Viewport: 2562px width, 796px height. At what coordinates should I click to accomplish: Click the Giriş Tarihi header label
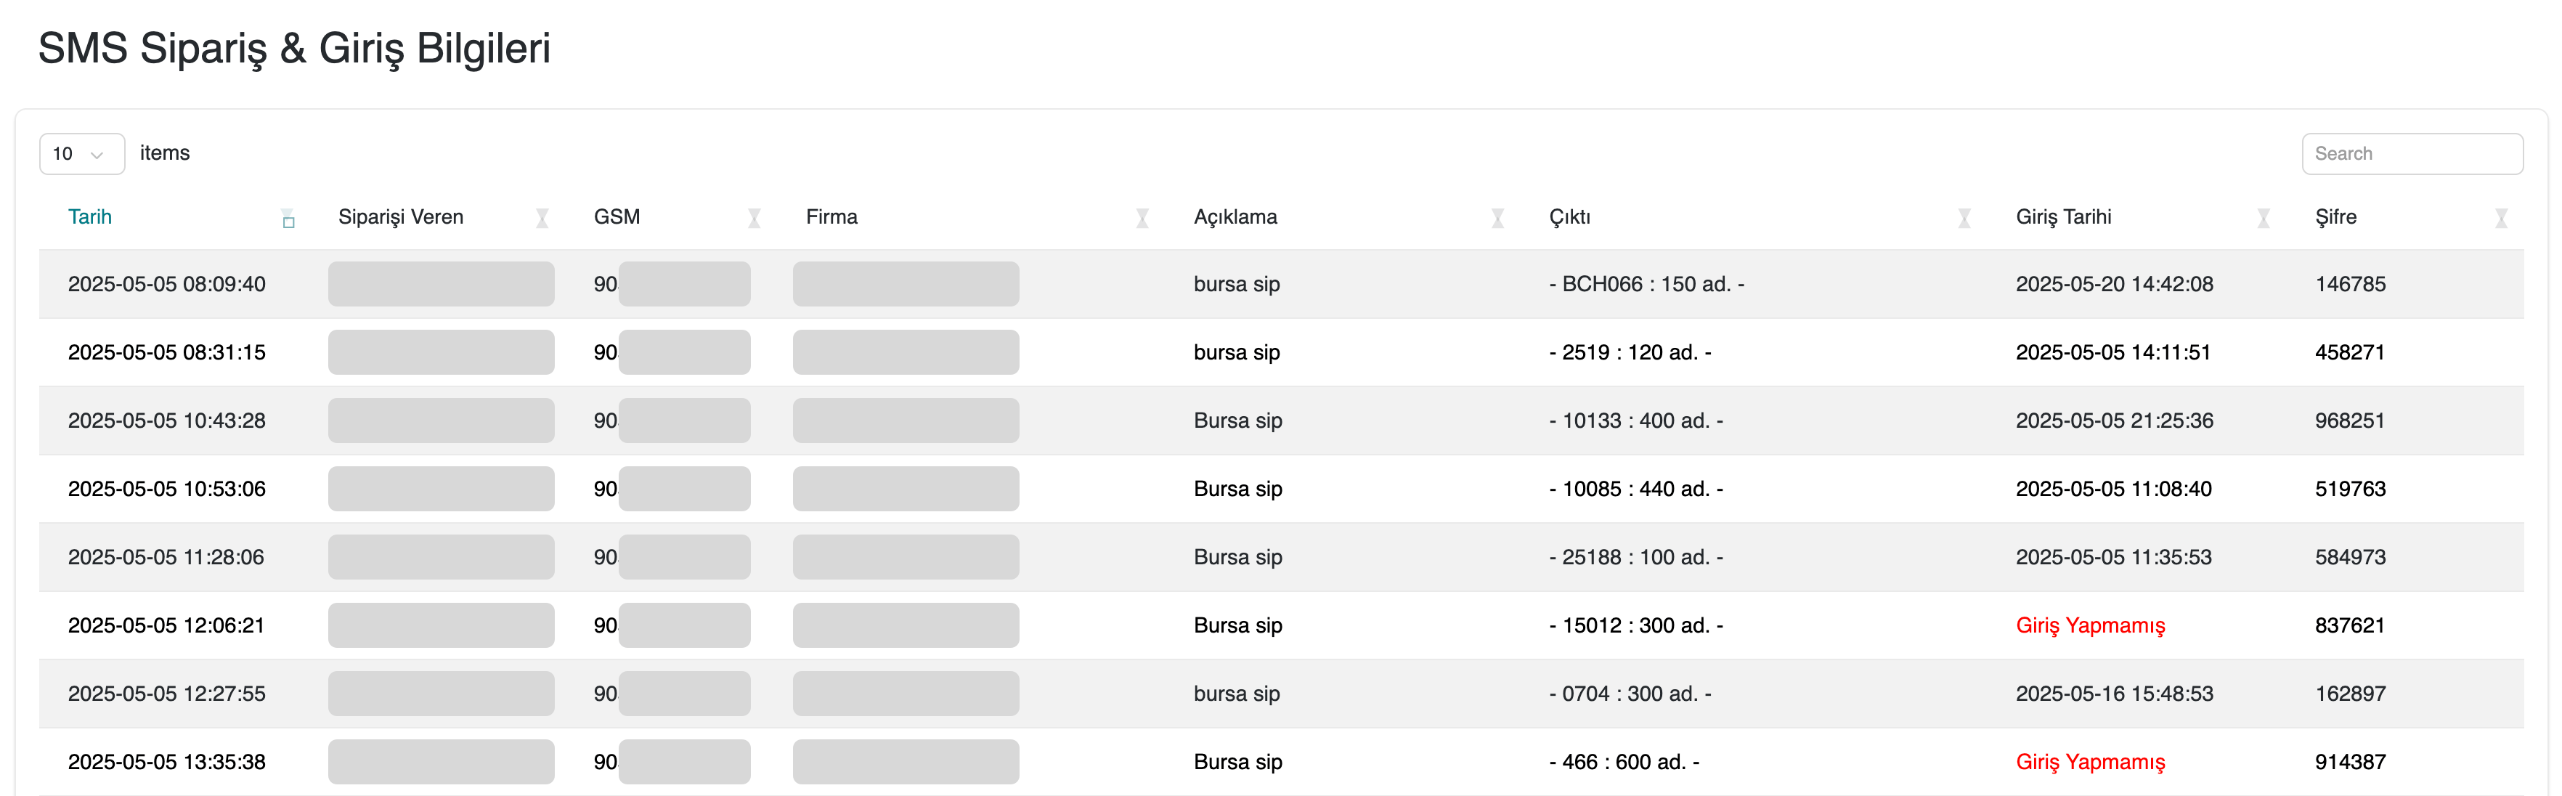[2062, 217]
